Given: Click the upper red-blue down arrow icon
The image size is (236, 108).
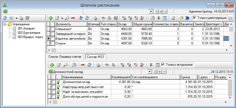Looking at the screenshot, I should 81,18.
